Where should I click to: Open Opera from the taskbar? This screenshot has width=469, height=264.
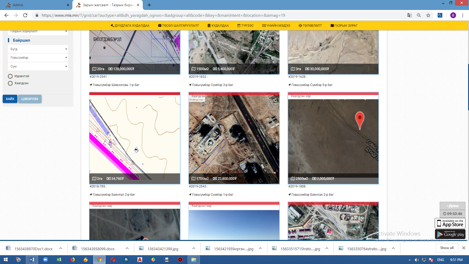pos(113,260)
